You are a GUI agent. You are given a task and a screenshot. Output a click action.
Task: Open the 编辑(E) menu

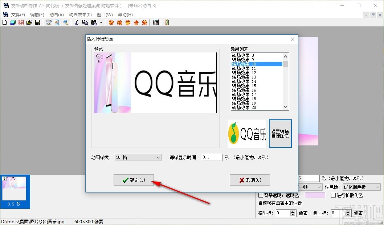(37, 14)
